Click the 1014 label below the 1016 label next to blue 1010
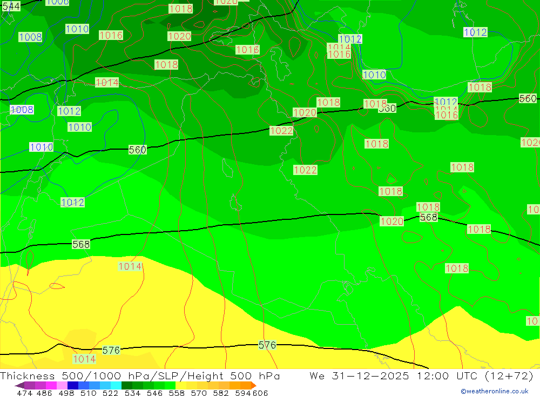This screenshot has height=396, width=540. tap(107, 82)
